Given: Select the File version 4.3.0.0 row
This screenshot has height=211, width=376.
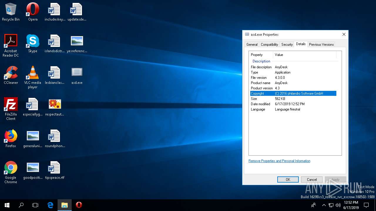Looking at the screenshot, I should [x=293, y=78].
